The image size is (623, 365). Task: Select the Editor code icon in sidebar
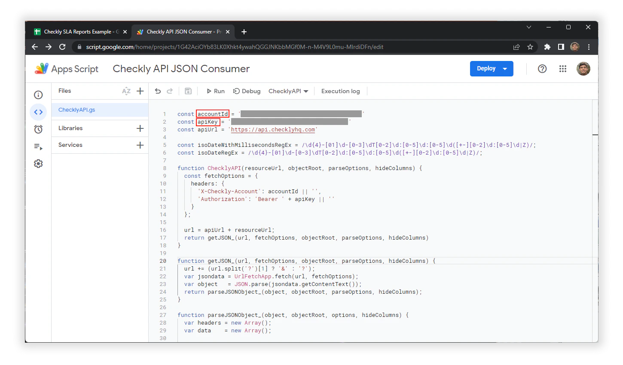tap(38, 112)
